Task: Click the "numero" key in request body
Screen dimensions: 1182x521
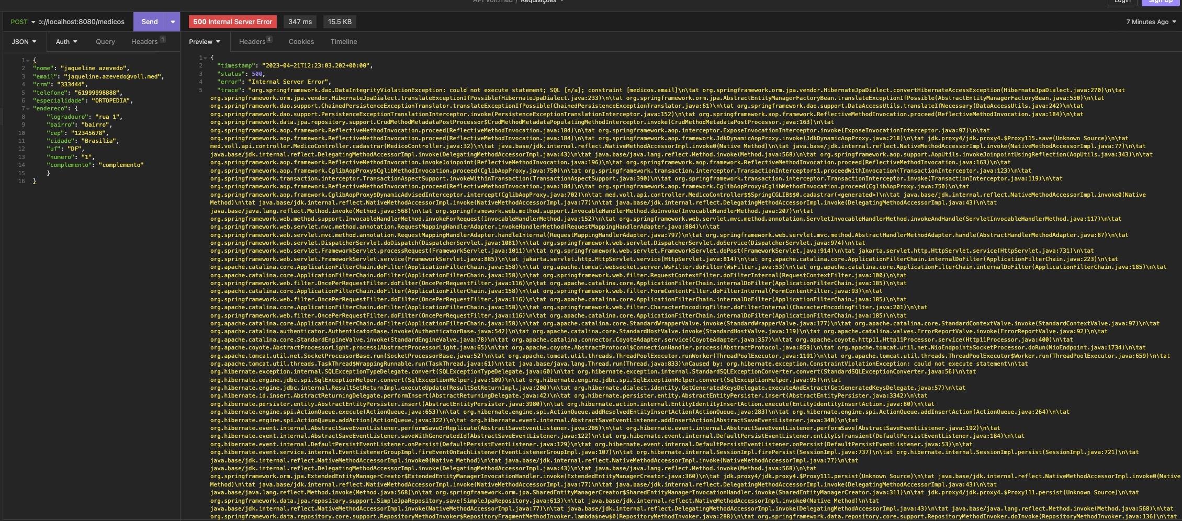Action: point(60,157)
